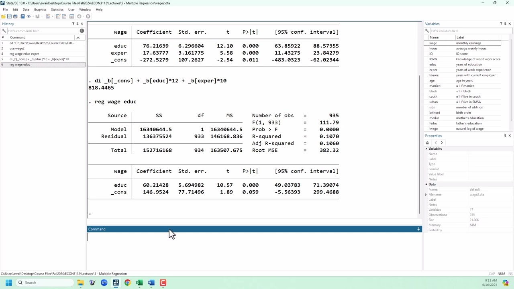This screenshot has height=289, width=514.
Task: Pin the History panel
Action: 78,24
